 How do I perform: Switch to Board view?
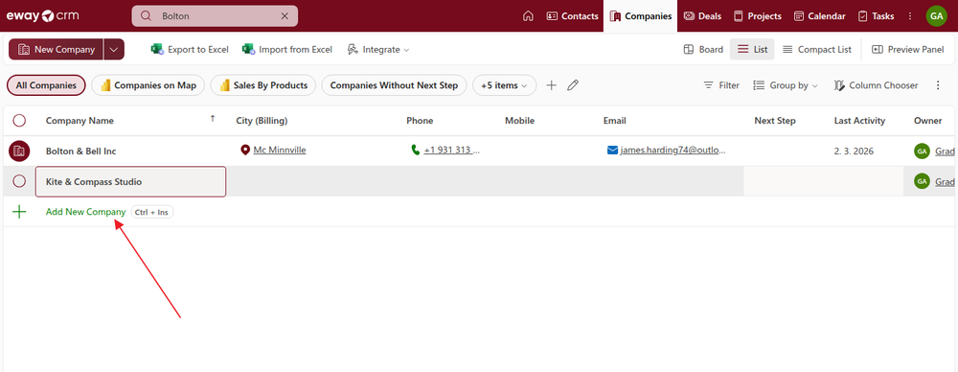point(703,50)
